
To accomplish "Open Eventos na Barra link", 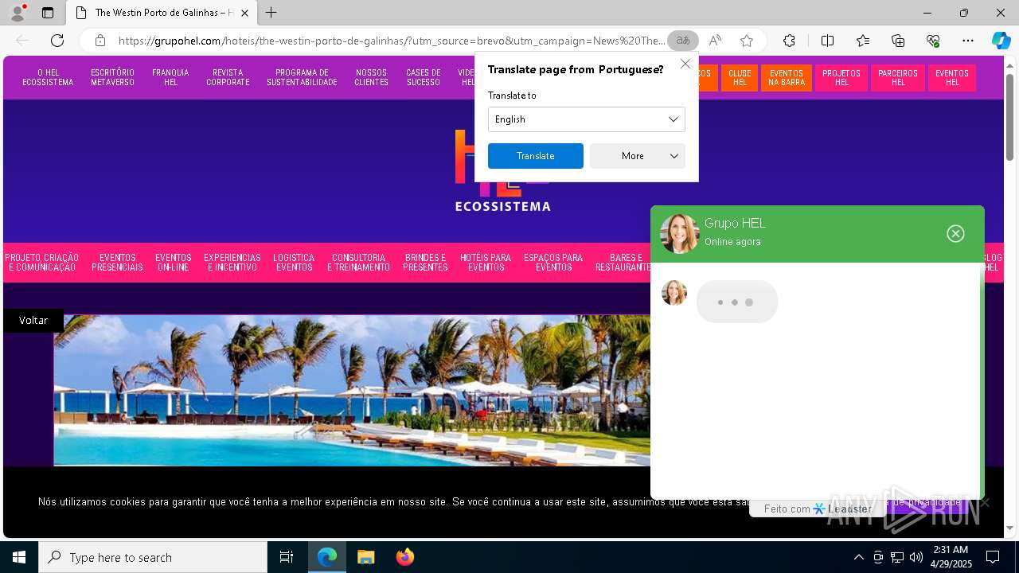I will click(x=787, y=78).
